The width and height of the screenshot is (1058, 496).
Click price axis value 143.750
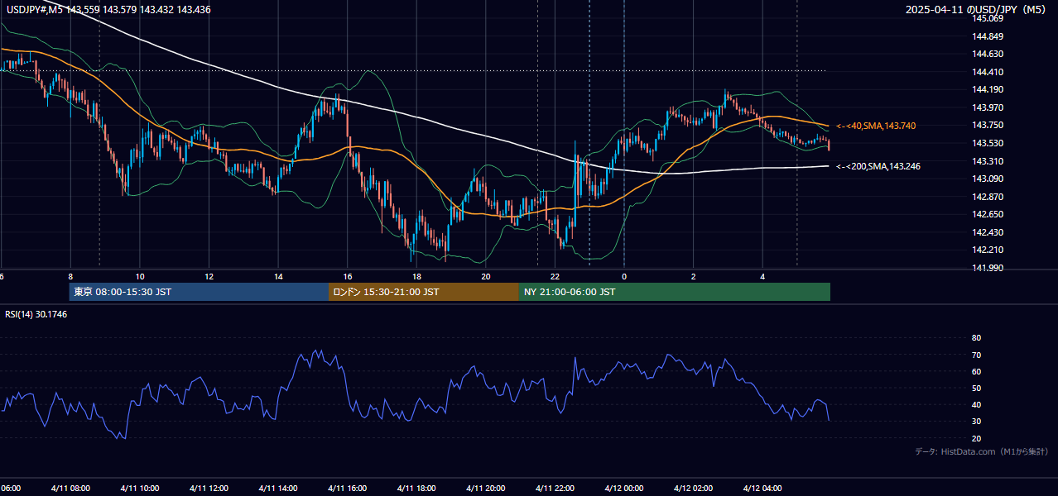[x=987, y=126]
